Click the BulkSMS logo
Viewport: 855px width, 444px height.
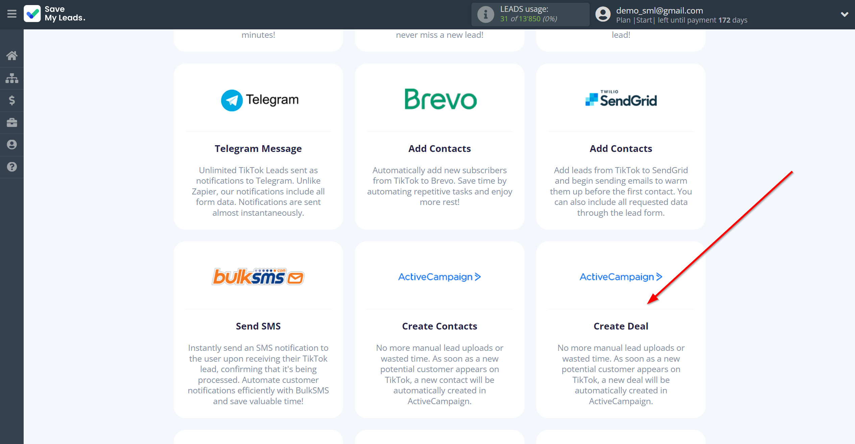tap(258, 277)
